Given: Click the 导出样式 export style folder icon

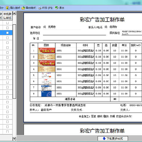Looking at the screenshot, I should click(x=23, y=8).
